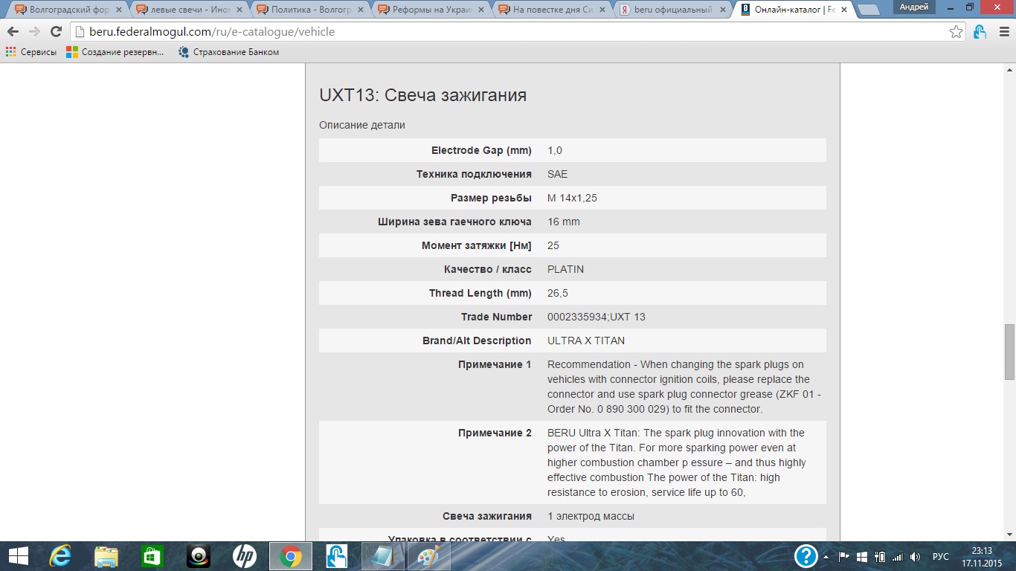1016x571 pixels.
Task: Launch the HP app from the taskbar
Action: 244,556
